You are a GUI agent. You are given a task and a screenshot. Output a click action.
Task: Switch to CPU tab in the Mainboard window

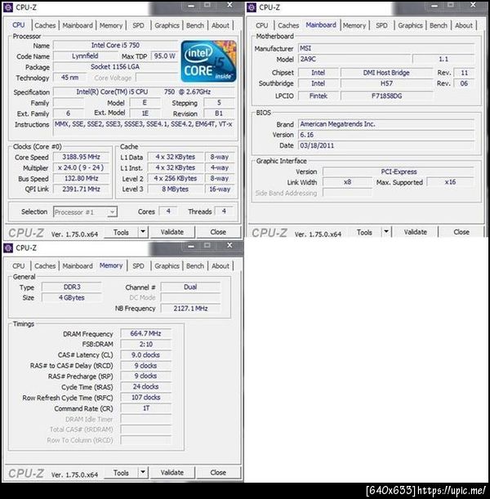tap(262, 25)
